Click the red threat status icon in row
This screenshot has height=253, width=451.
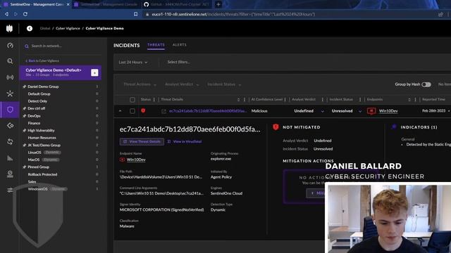click(143, 111)
